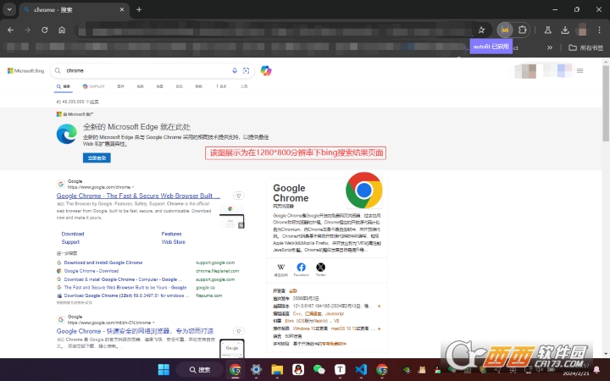610x381 pixels.
Task: Open Google Chrome - 快速安全的网络浏览器 result
Action: pos(135,331)
